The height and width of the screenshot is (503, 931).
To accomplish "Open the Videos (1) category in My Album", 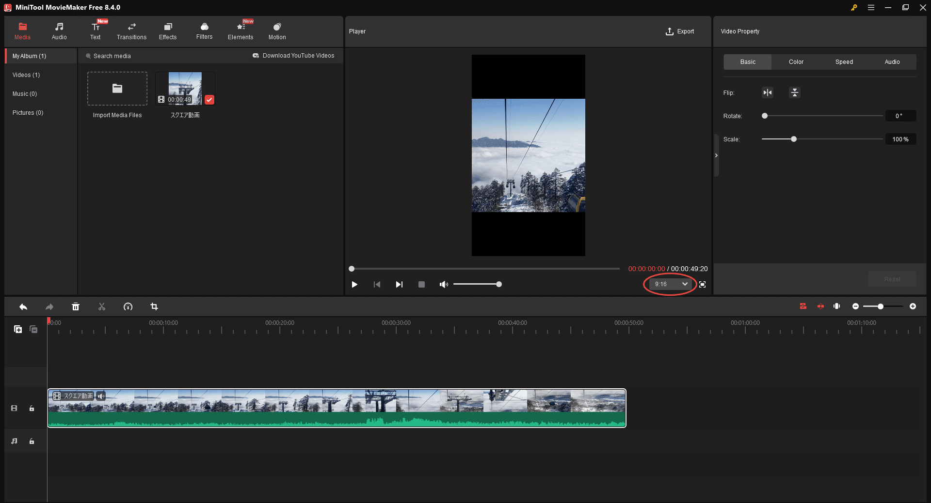I will pyautogui.click(x=26, y=75).
